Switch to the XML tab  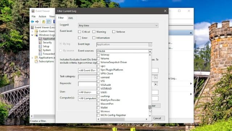coord(71,18)
